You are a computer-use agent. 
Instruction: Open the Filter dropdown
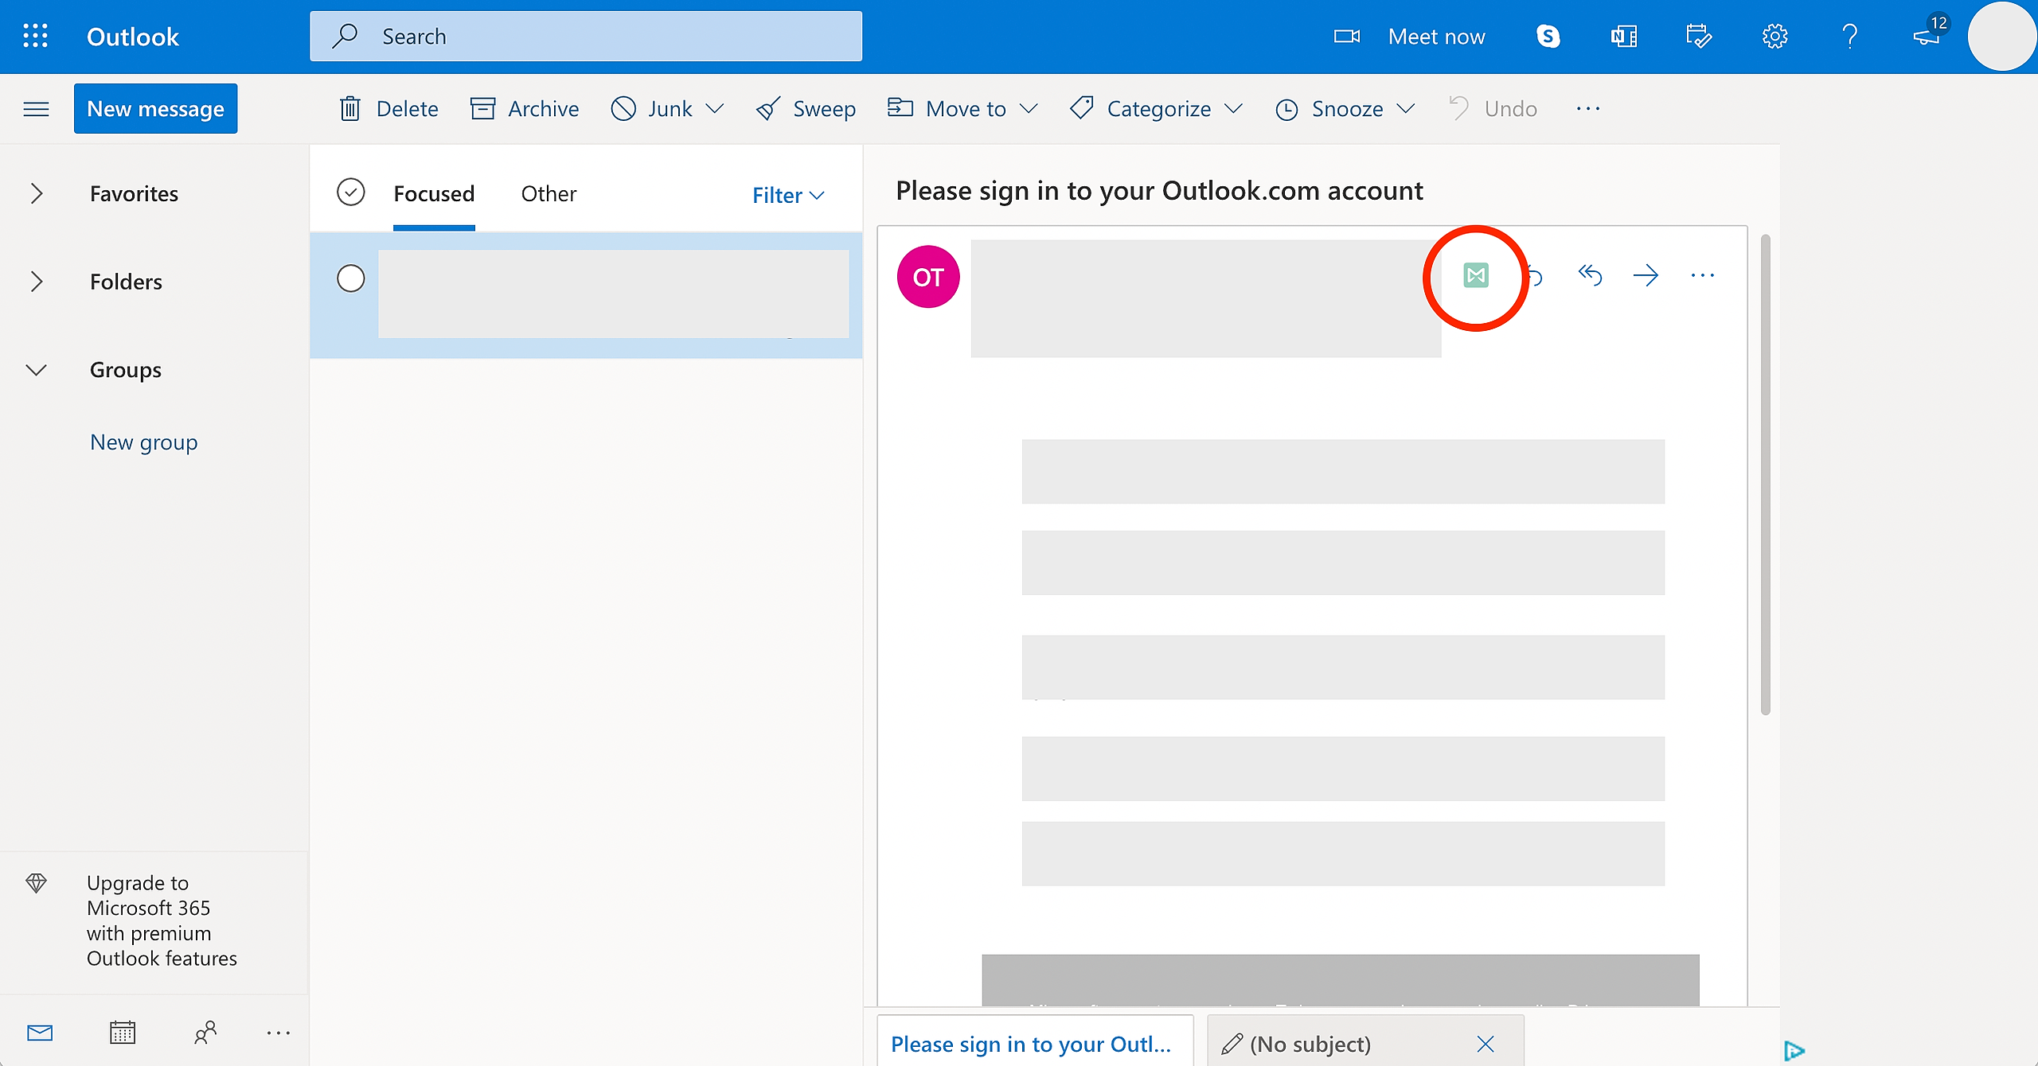point(788,196)
